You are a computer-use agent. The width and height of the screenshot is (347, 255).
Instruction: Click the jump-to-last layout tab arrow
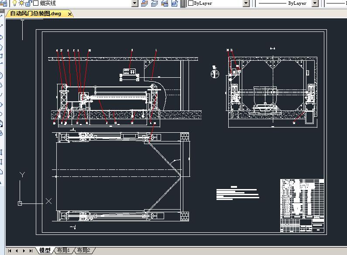pyautogui.click(x=31, y=251)
